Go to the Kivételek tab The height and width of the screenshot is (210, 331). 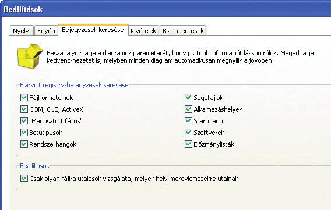[x=143, y=31]
